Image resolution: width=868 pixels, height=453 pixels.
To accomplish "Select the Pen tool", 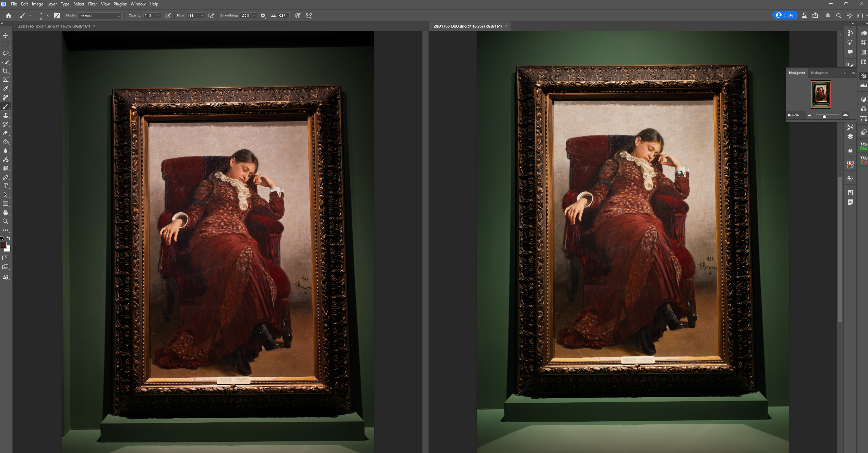I will 5,177.
